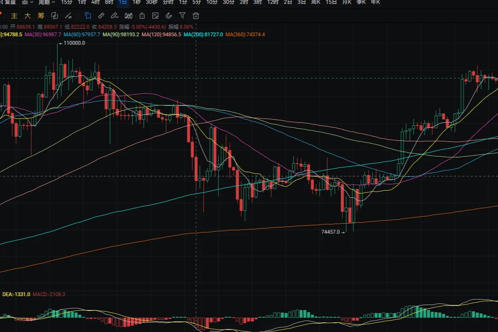The image size is (498, 332).
Task: Switch to the 季K quarterly chart
Action: [361, 2]
